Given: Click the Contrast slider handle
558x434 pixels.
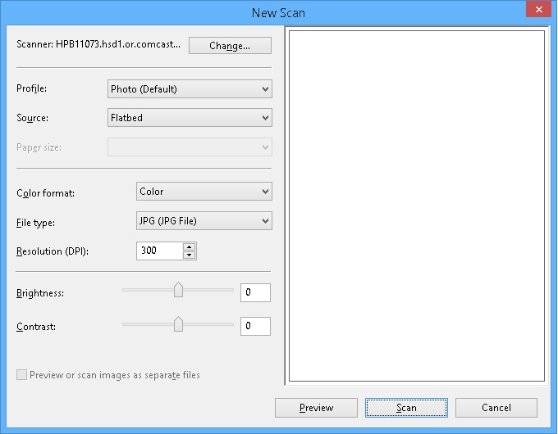Looking at the screenshot, I should tap(178, 324).
